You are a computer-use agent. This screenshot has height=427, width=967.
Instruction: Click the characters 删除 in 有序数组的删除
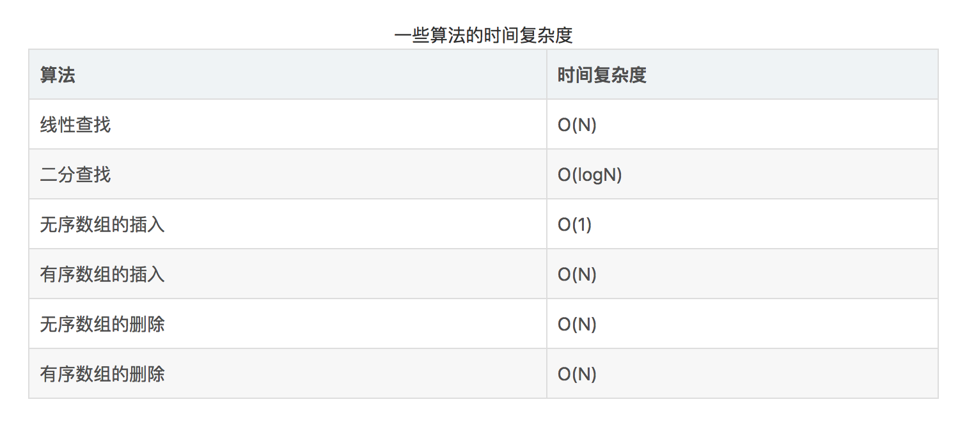(147, 374)
